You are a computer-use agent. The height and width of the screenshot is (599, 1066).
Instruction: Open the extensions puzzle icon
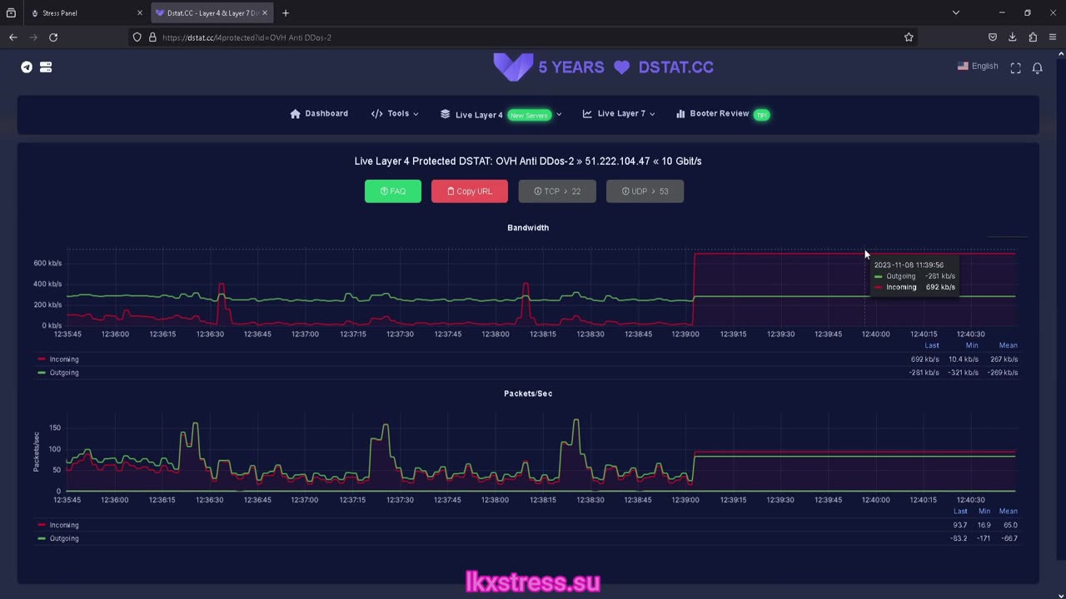1033,37
